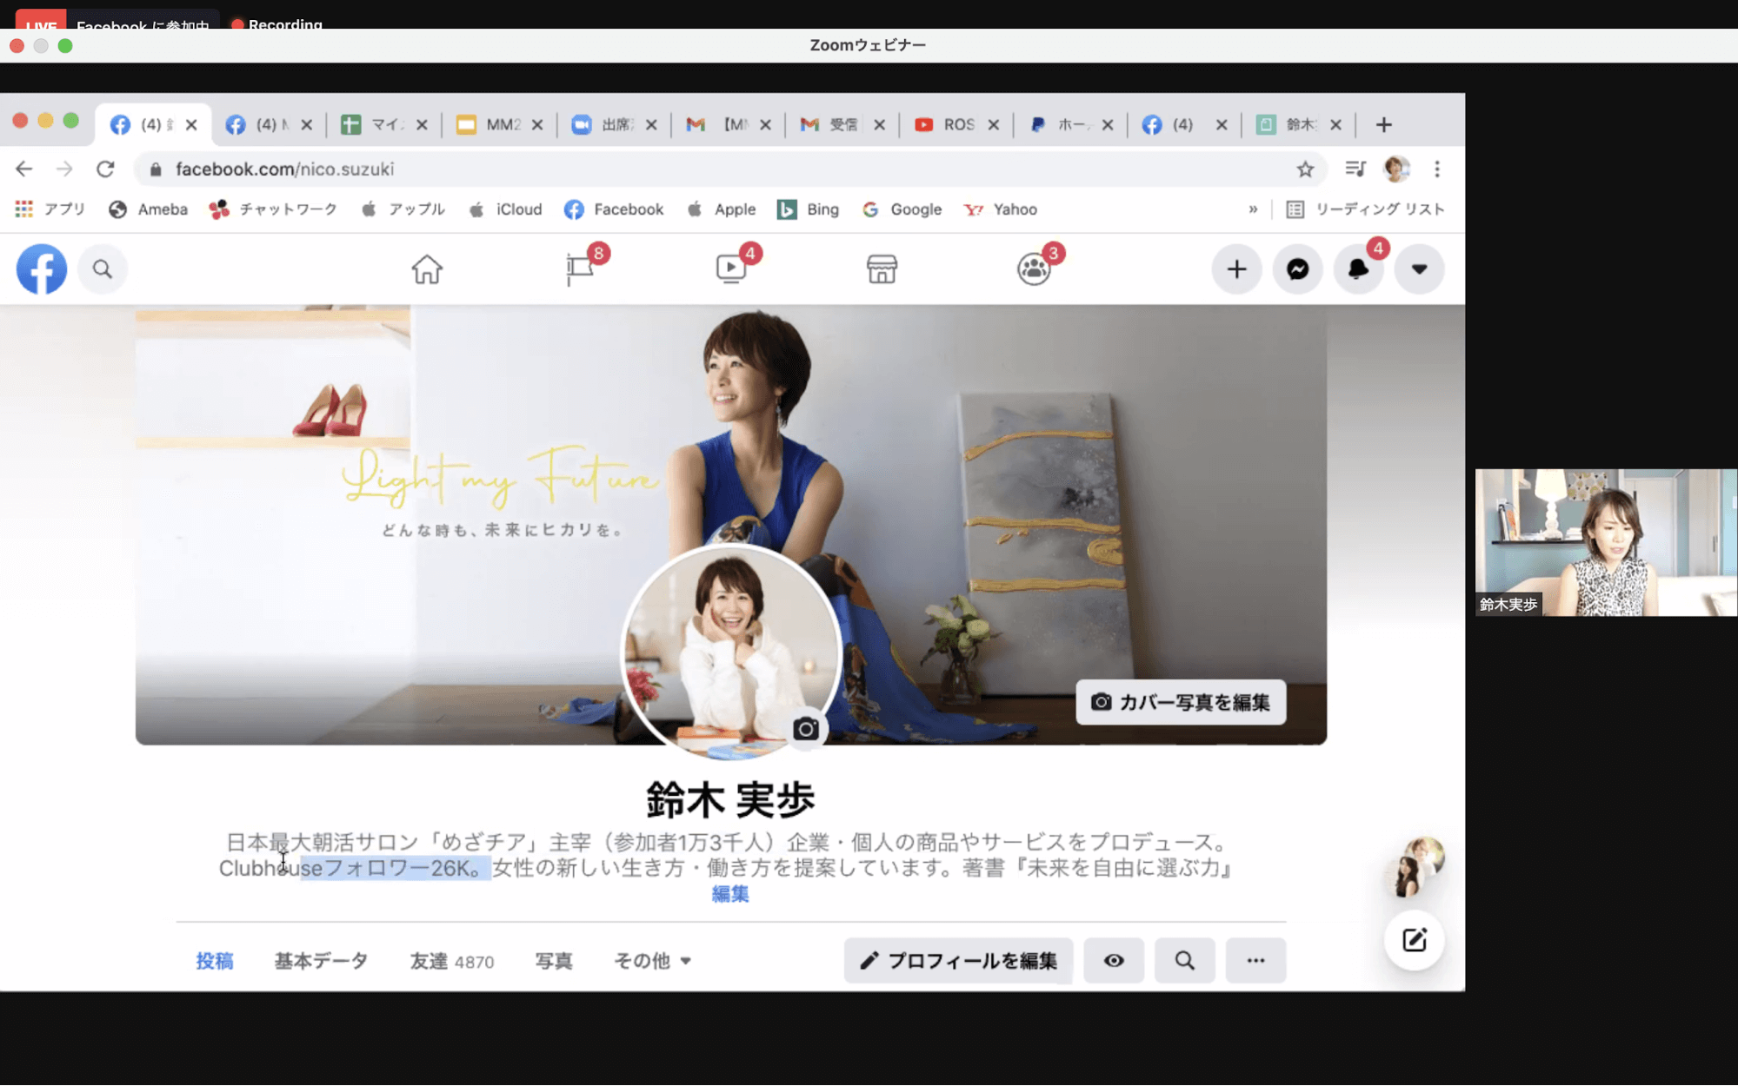Screen dimensions: 1738x1086
Task: Open profile three-dot more button
Action: tap(1255, 961)
